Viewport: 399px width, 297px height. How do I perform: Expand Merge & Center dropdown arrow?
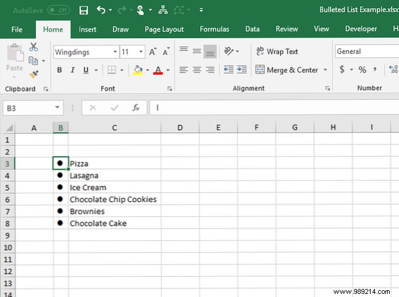point(325,70)
